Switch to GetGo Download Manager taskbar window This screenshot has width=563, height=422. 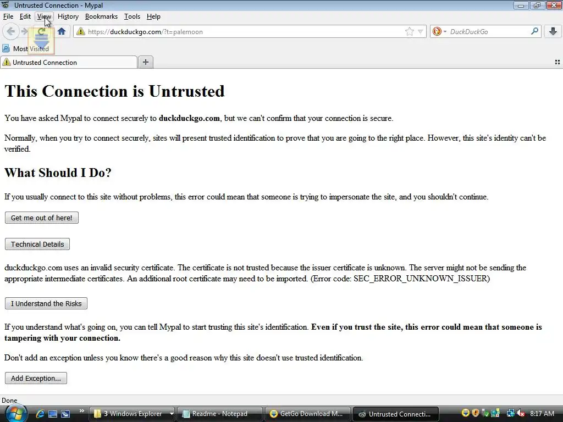[x=308, y=414]
